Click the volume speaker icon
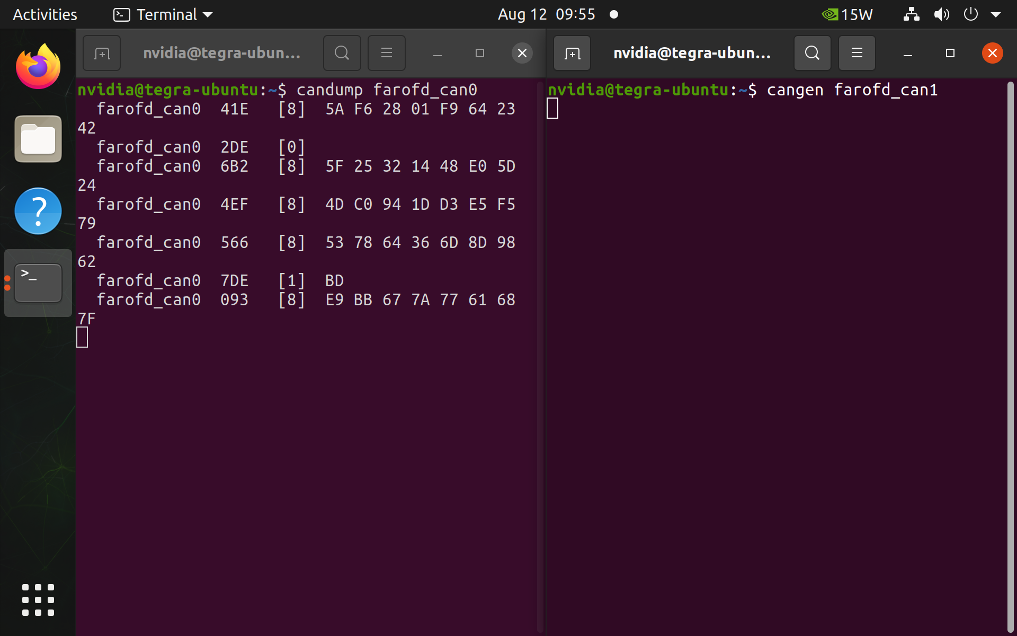 click(x=941, y=14)
